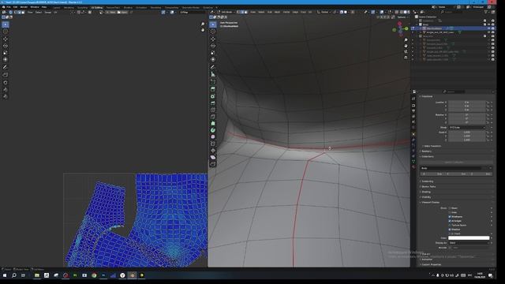Toggle the Wireframe checkbox in Viewport Display
The image size is (505, 284).
click(x=450, y=217)
